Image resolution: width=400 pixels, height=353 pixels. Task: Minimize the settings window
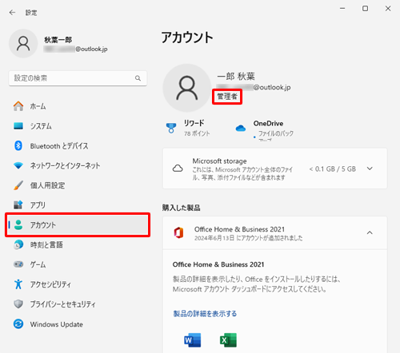click(x=342, y=9)
